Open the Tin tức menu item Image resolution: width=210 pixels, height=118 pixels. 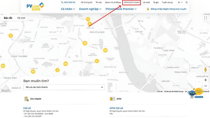tap(99, 2)
